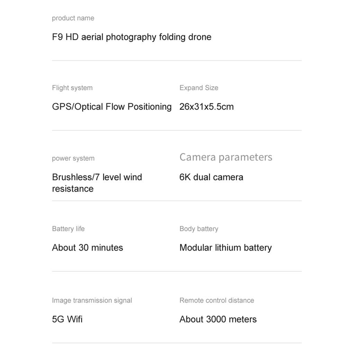Click the "Body battery" label
The height and width of the screenshot is (353, 353).
(x=199, y=229)
